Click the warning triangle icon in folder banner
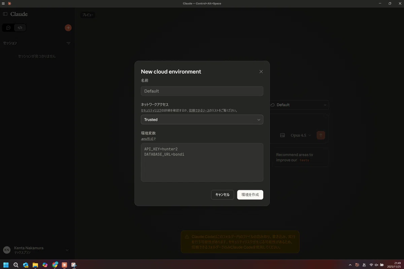 point(187,237)
